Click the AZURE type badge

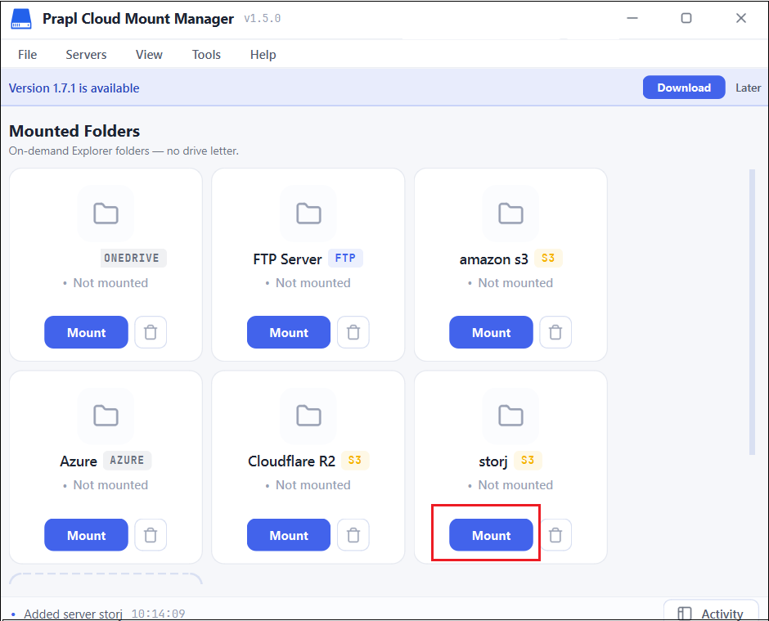click(127, 460)
